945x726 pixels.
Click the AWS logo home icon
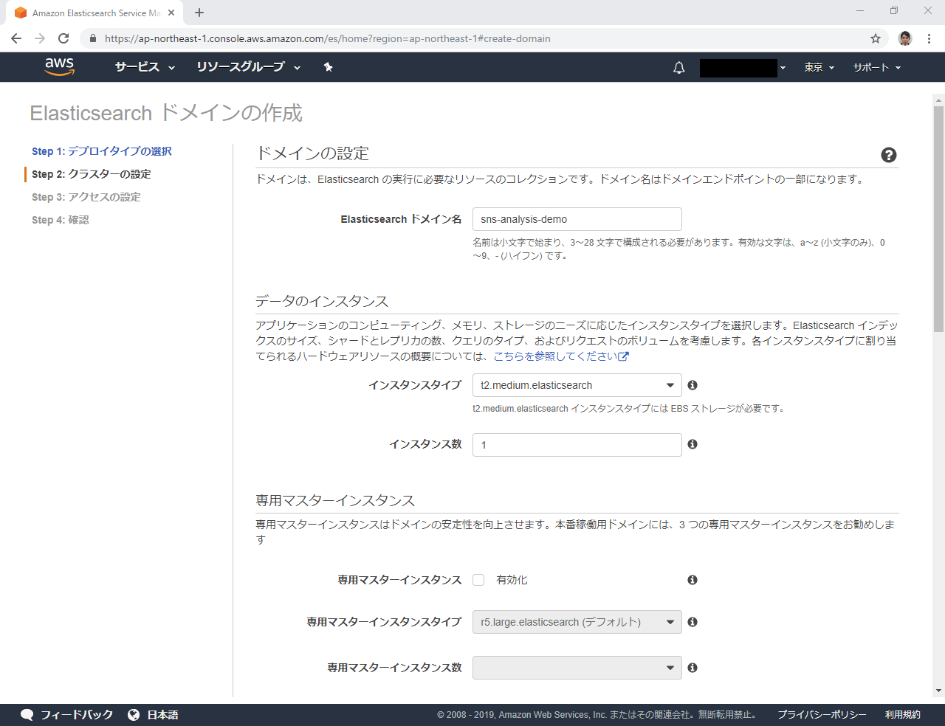coord(59,66)
